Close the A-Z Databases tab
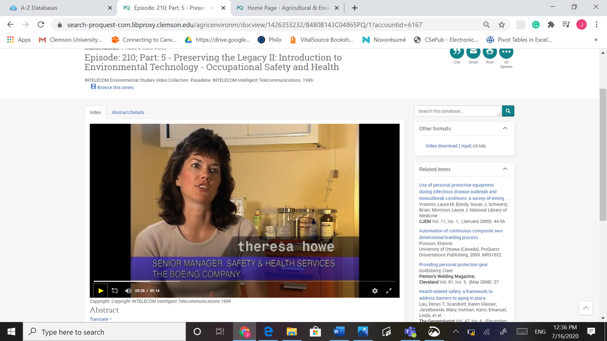Viewport: 607px width, 341px height. click(110, 8)
